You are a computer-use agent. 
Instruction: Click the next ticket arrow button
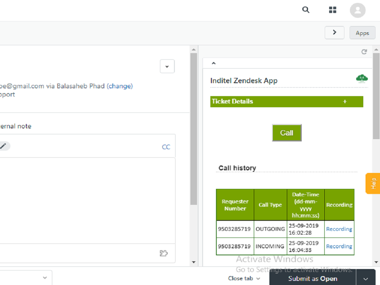pyautogui.click(x=334, y=33)
